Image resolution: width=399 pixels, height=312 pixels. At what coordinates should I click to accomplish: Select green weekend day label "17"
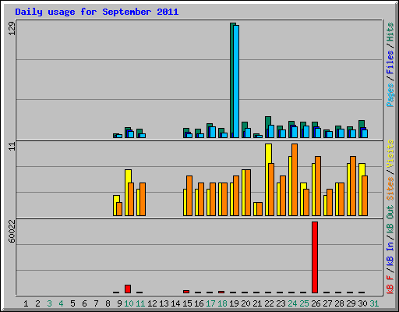pos(210,303)
